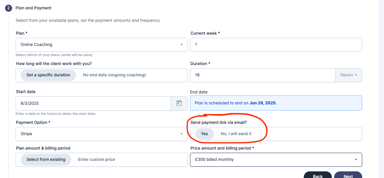The image size is (384, 178).
Task: Open the start date calendar picker icon
Action: pyautogui.click(x=179, y=103)
